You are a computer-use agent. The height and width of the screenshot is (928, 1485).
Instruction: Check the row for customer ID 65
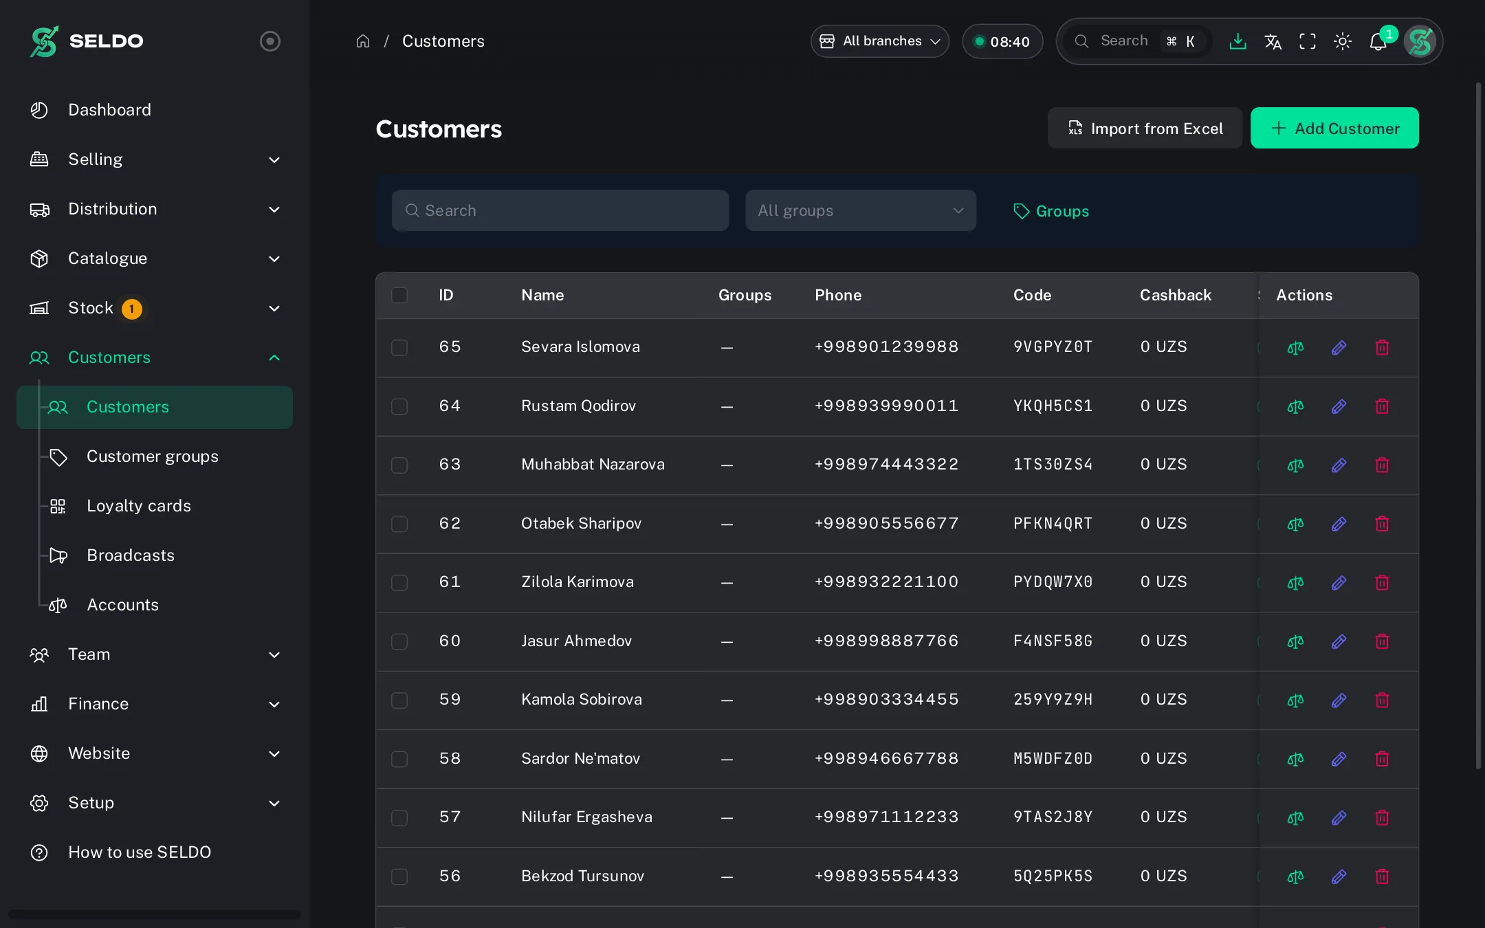[399, 348]
